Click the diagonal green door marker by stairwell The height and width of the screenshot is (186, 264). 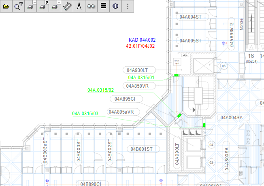(179, 116)
